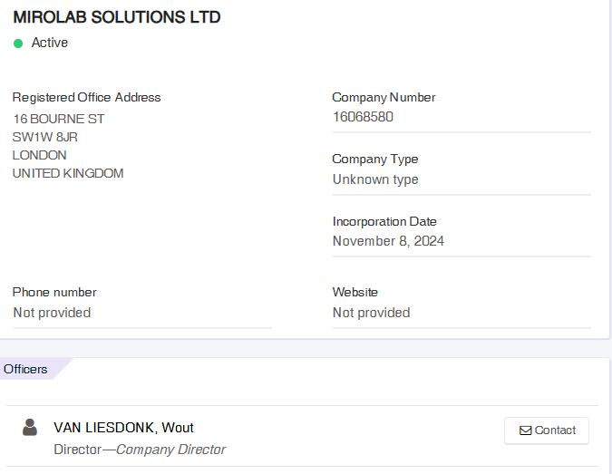Click the Active status text
The width and height of the screenshot is (612, 474).
coord(50,43)
